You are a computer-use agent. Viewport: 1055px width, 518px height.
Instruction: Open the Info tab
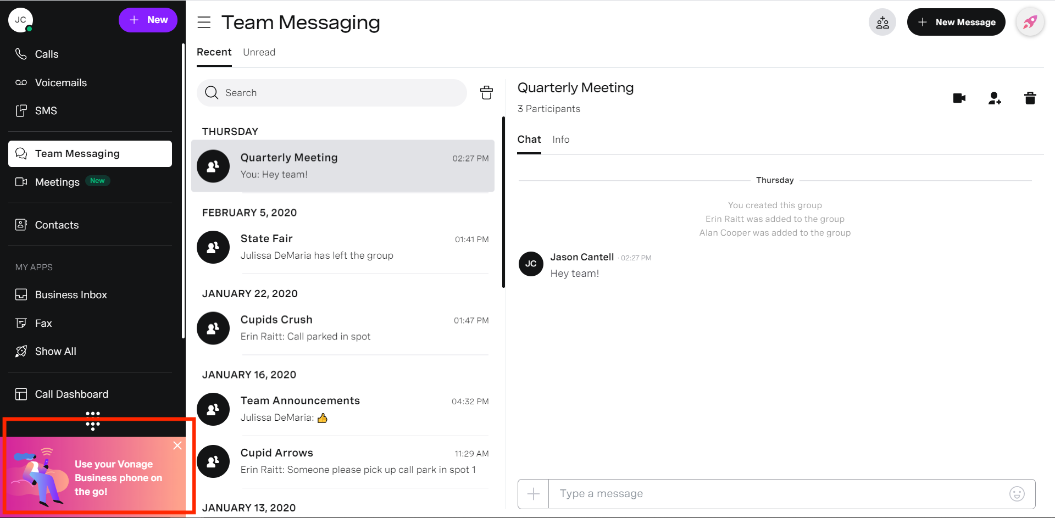point(560,140)
